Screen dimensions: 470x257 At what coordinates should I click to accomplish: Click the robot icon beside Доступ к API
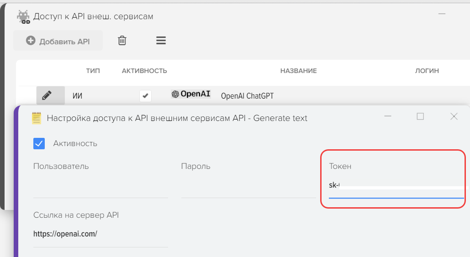[23, 17]
